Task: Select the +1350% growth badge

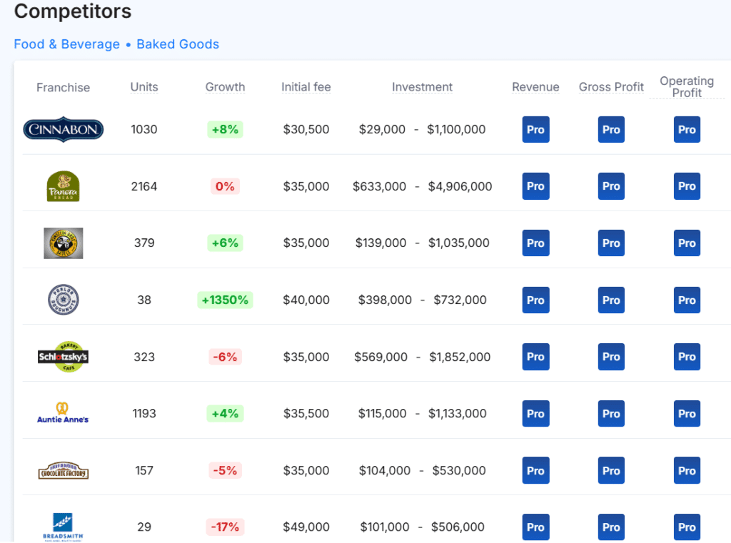Action: (225, 300)
